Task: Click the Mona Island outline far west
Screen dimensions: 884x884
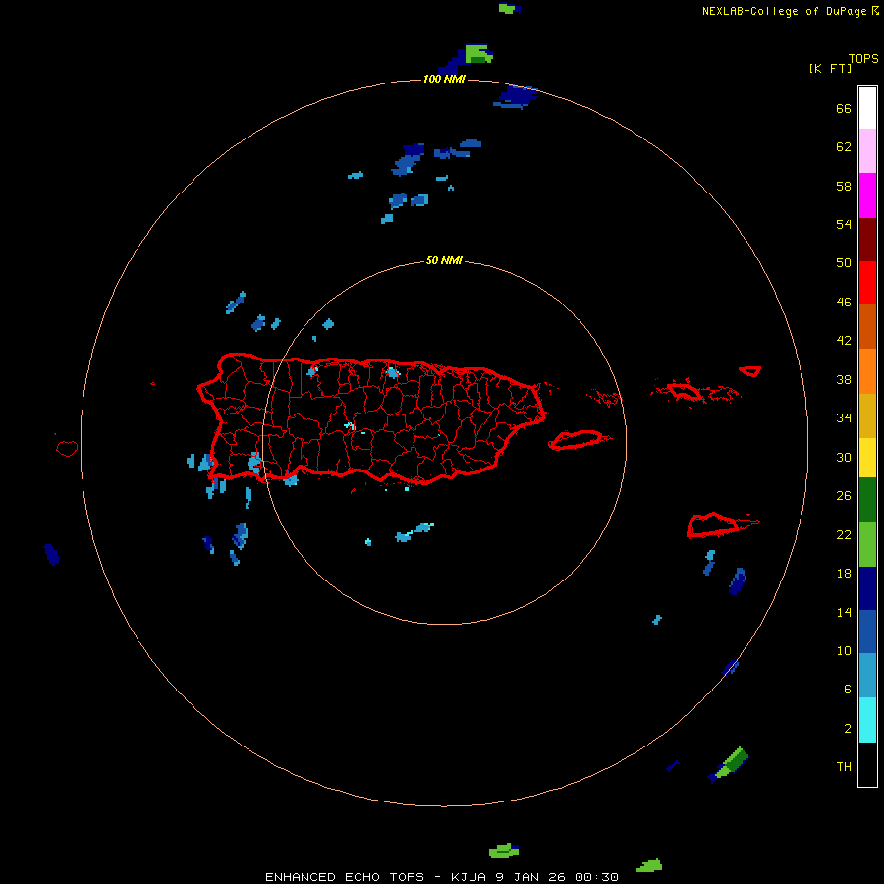Action: pyautogui.click(x=67, y=448)
